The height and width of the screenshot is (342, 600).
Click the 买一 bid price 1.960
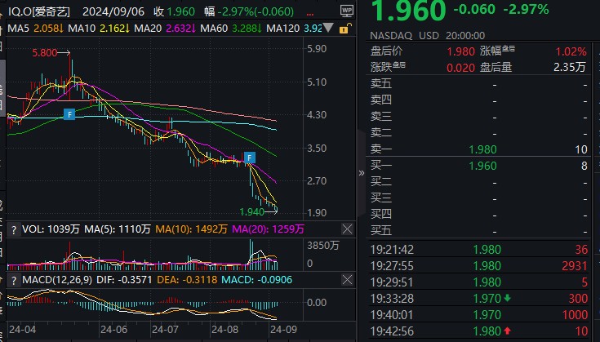(x=483, y=166)
